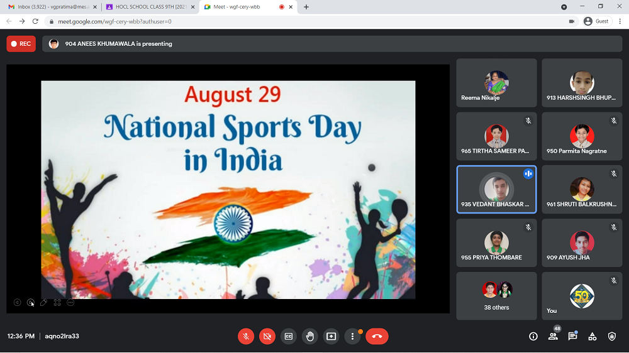Viewport: 629px width, 353px height.
Task: Open more options three-dot menu
Action: pyautogui.click(x=352, y=337)
